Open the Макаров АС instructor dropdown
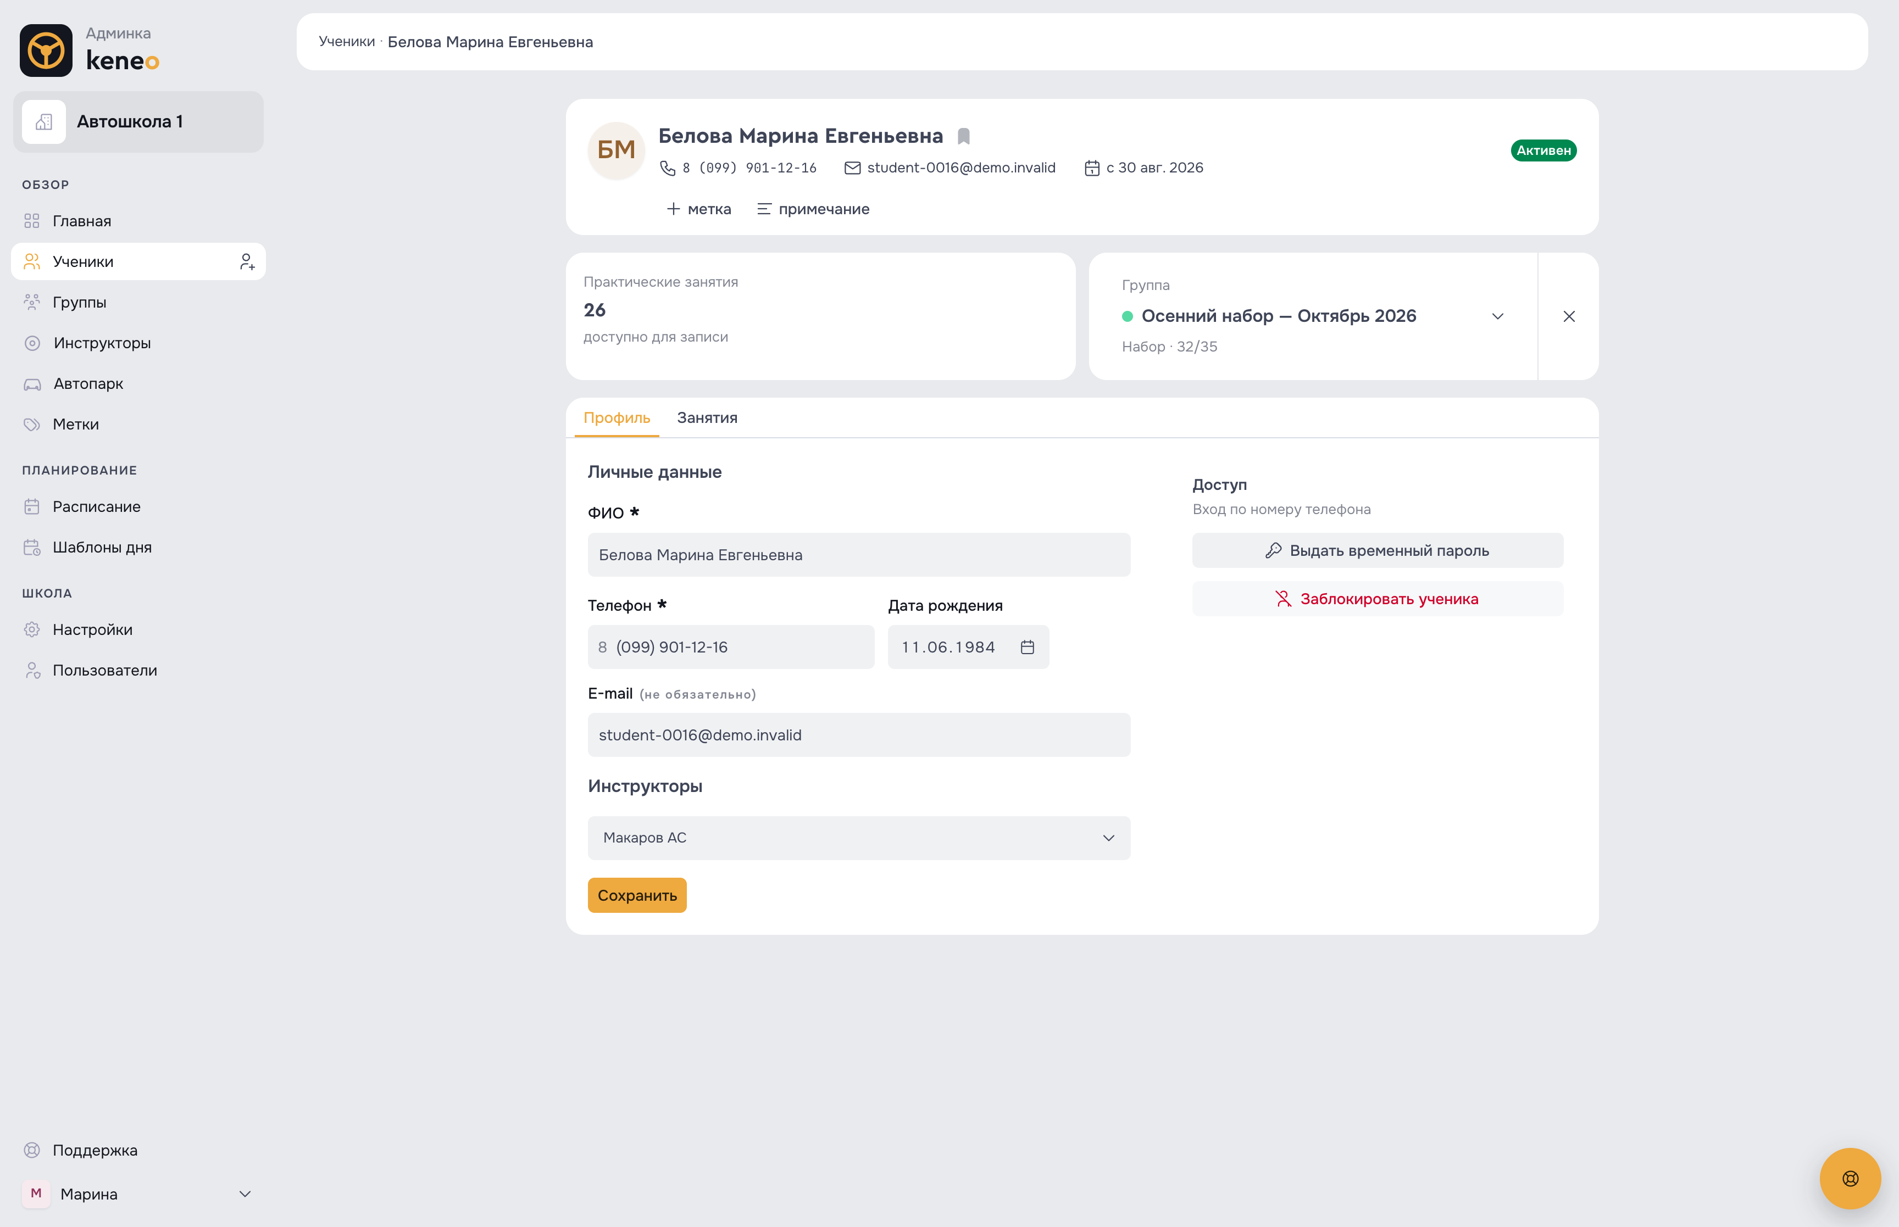Viewport: 1899px width, 1227px height. [859, 838]
